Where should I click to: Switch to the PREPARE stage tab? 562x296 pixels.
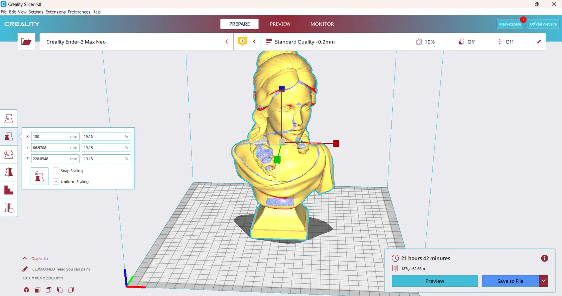[240, 24]
